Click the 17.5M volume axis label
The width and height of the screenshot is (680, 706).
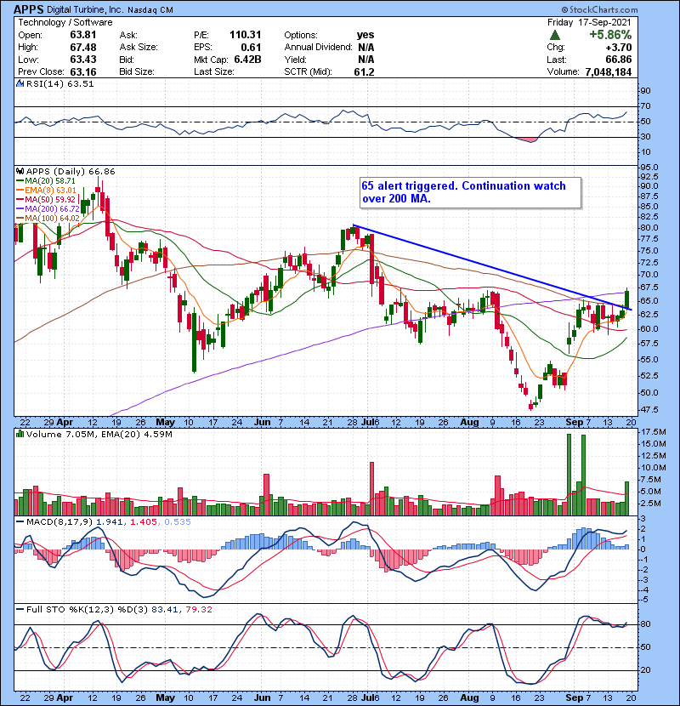(654, 432)
